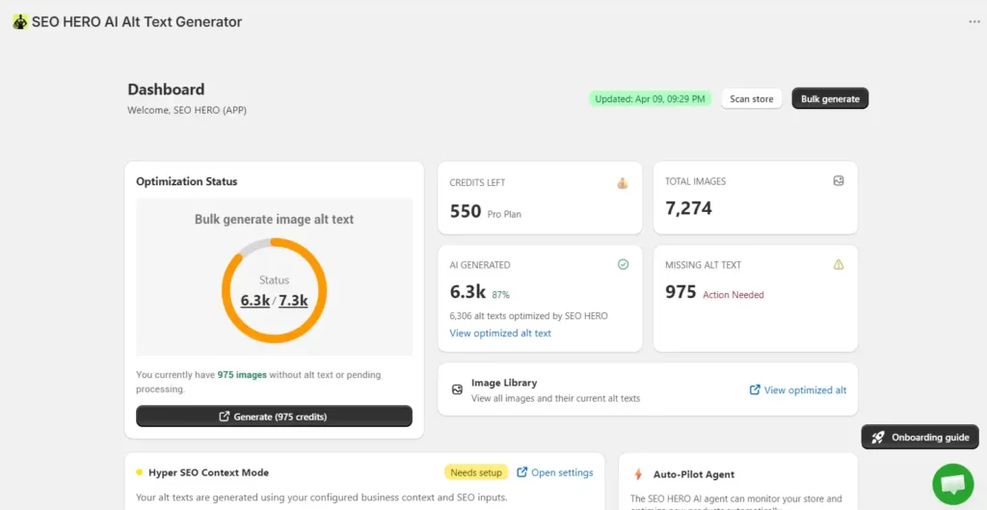Click the green Updated timestamp badge
Screen dimensions: 987x510
(650, 99)
